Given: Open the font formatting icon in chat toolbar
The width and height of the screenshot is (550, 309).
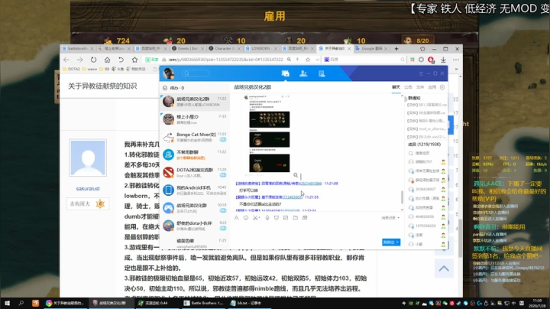Looking at the screenshot, I should [x=236, y=218].
